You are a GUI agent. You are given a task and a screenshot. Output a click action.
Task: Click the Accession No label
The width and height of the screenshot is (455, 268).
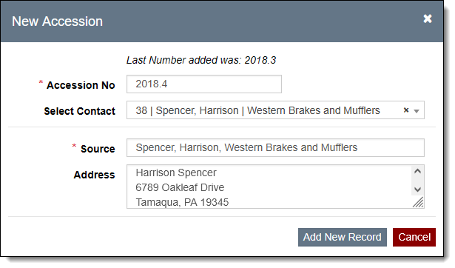pyautogui.click(x=81, y=85)
